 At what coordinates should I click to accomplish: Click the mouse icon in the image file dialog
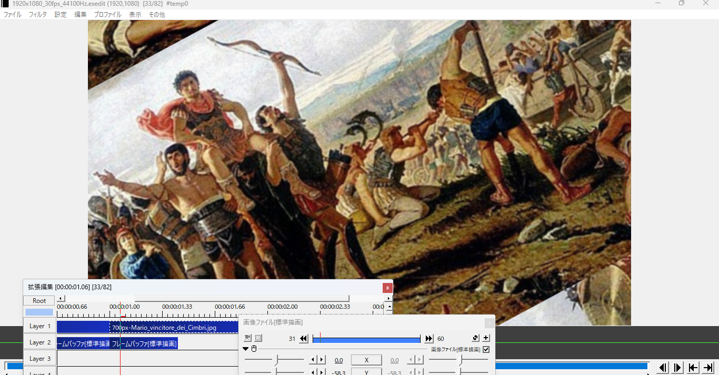254,349
